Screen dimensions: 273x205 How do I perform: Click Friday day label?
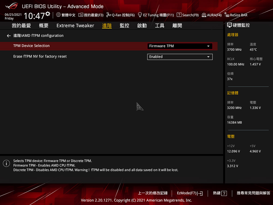[9, 19]
